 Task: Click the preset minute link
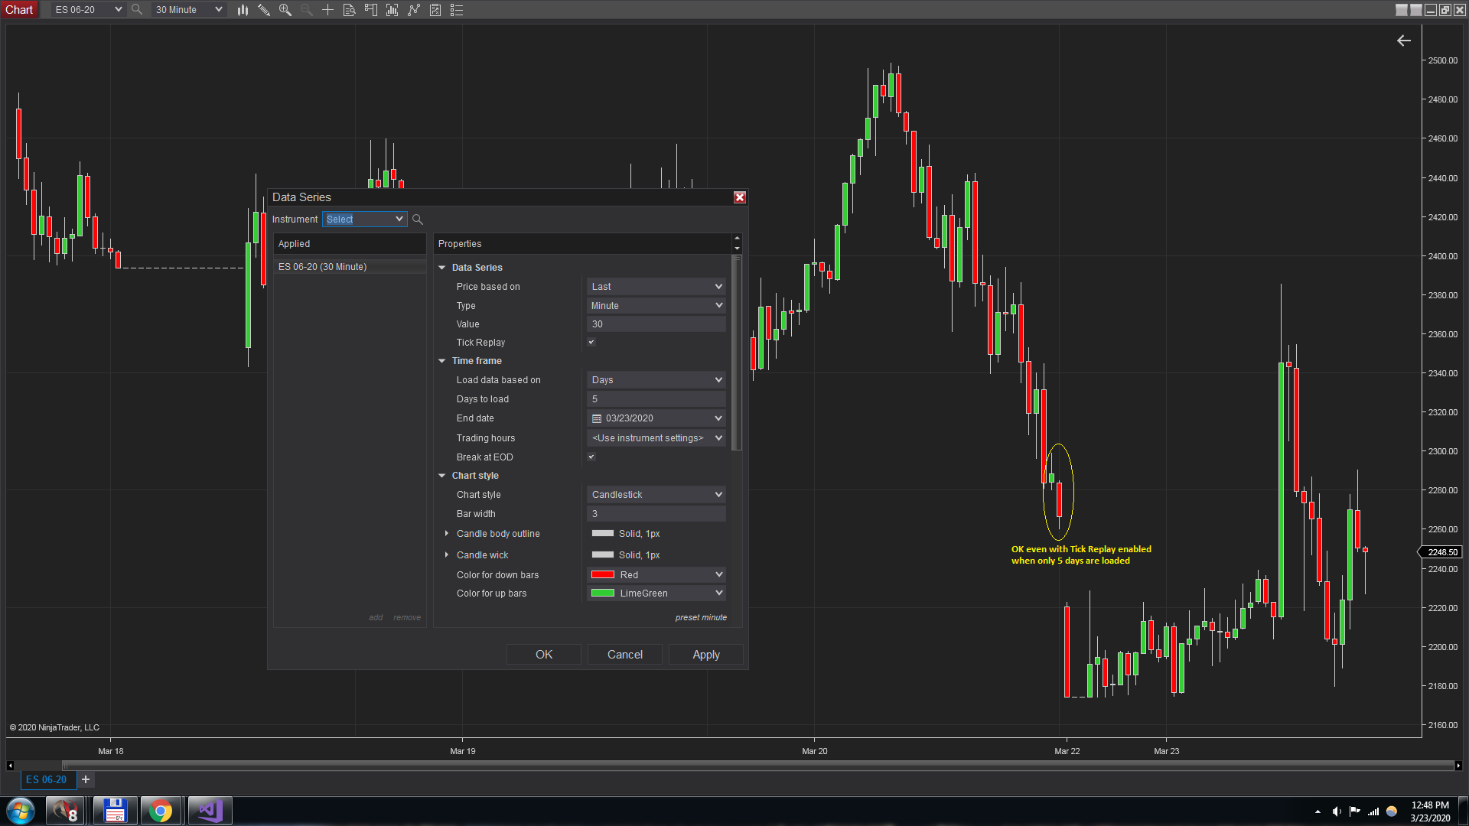[701, 618]
